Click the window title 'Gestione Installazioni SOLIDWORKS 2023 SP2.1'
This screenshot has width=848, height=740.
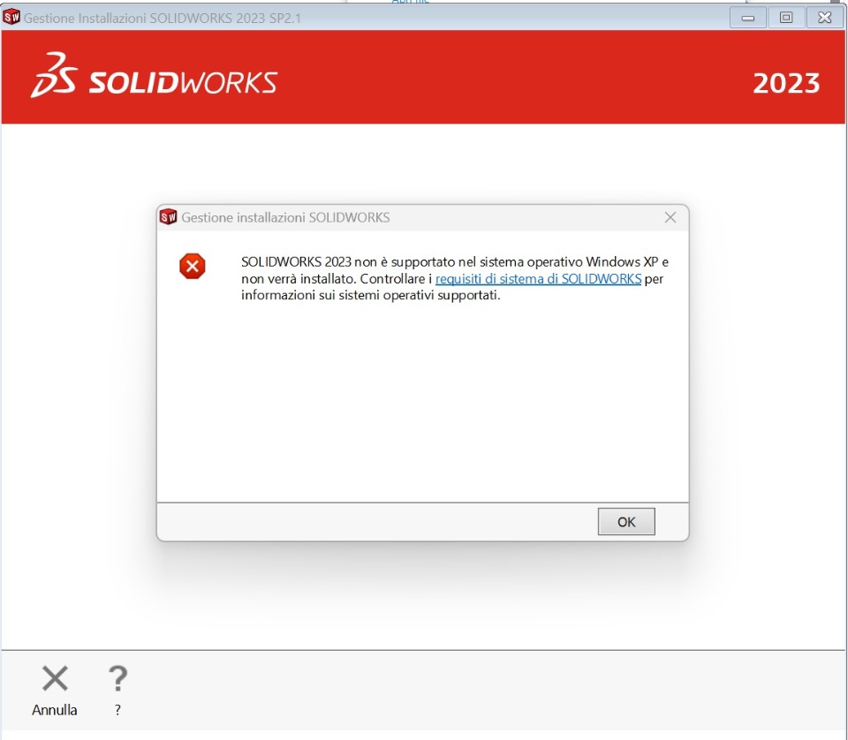tap(163, 18)
